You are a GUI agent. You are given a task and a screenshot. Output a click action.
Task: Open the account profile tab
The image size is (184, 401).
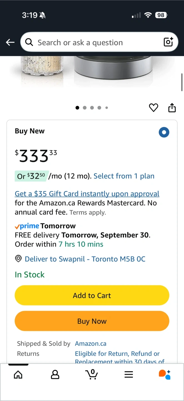click(55, 375)
